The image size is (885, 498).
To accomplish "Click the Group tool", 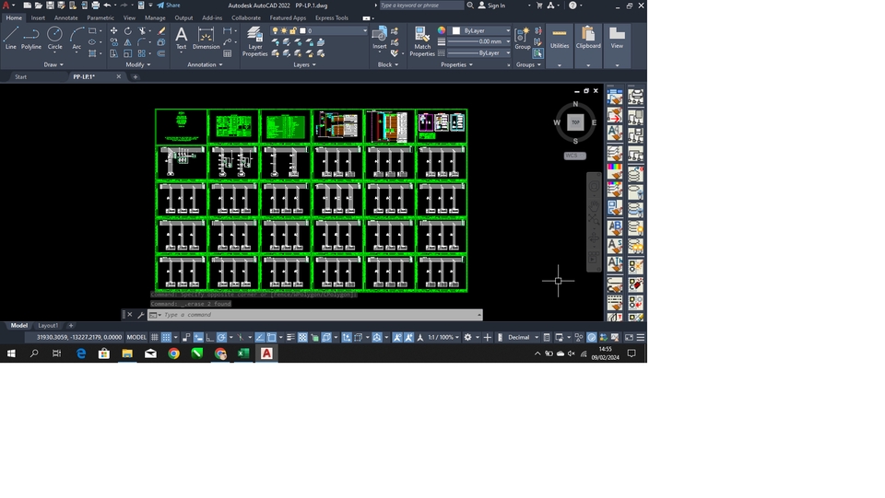I will click(523, 38).
